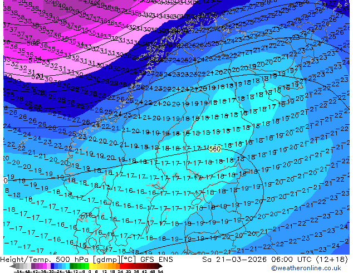Viewport: 353px width, 273px height.
Task: Click the dark right arrow of the color scale
Action: click(x=160, y=266)
